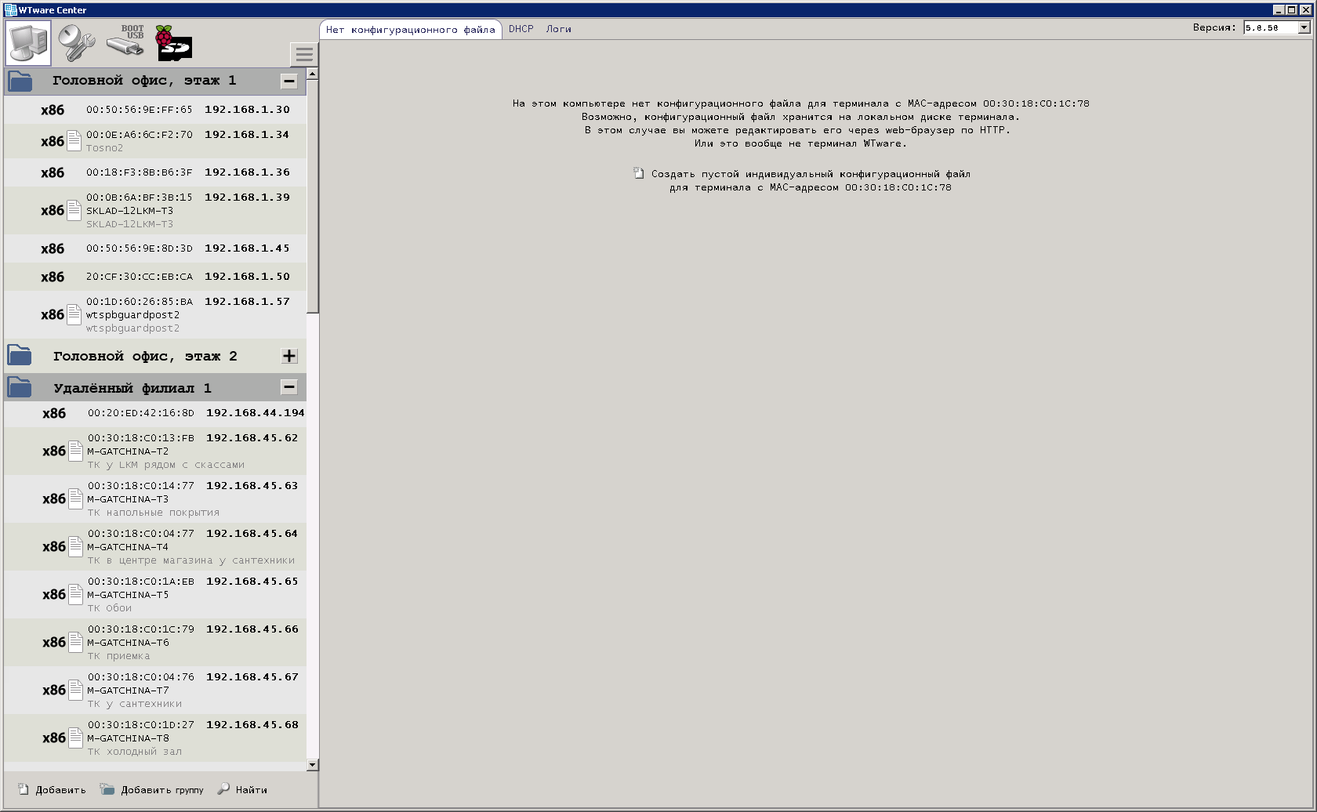The image size is (1317, 812).
Task: Click the Добавить button
Action: pyautogui.click(x=61, y=789)
